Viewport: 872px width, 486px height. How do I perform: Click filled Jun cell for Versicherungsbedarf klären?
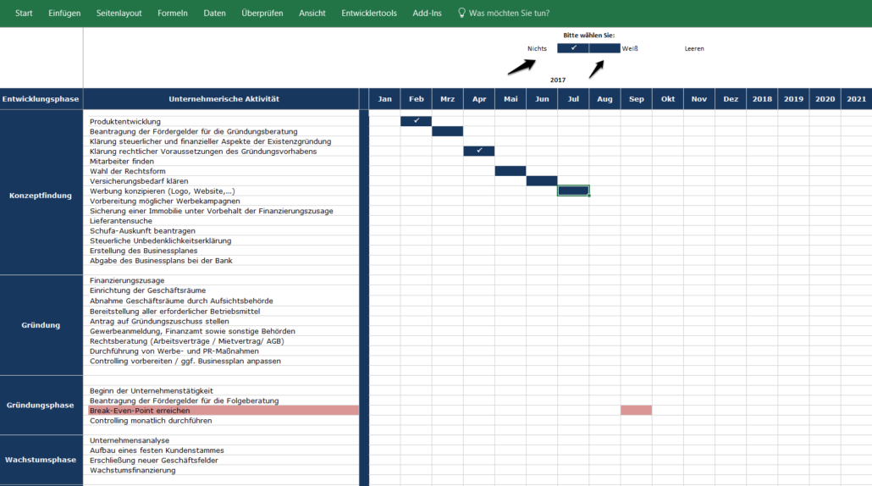(542, 180)
